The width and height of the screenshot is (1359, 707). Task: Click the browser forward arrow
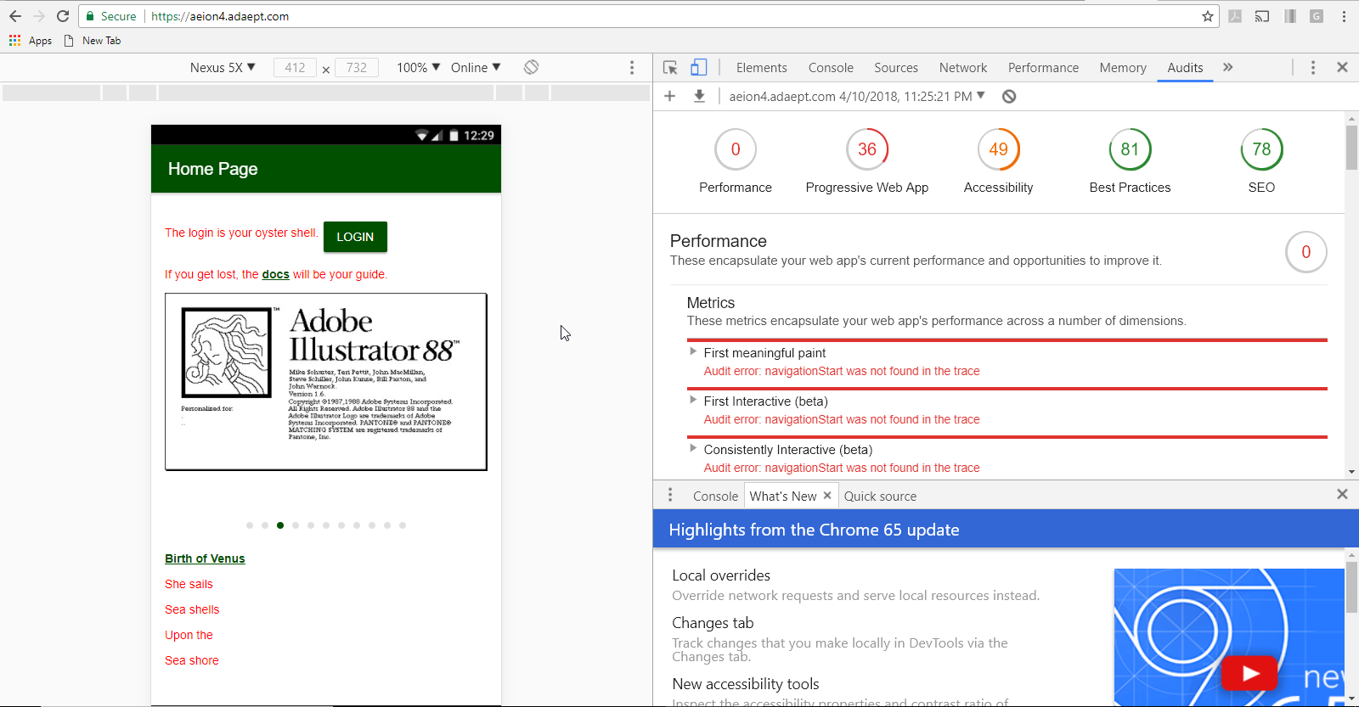point(39,16)
